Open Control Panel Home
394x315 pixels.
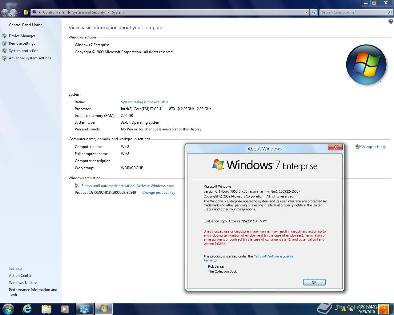[26, 25]
